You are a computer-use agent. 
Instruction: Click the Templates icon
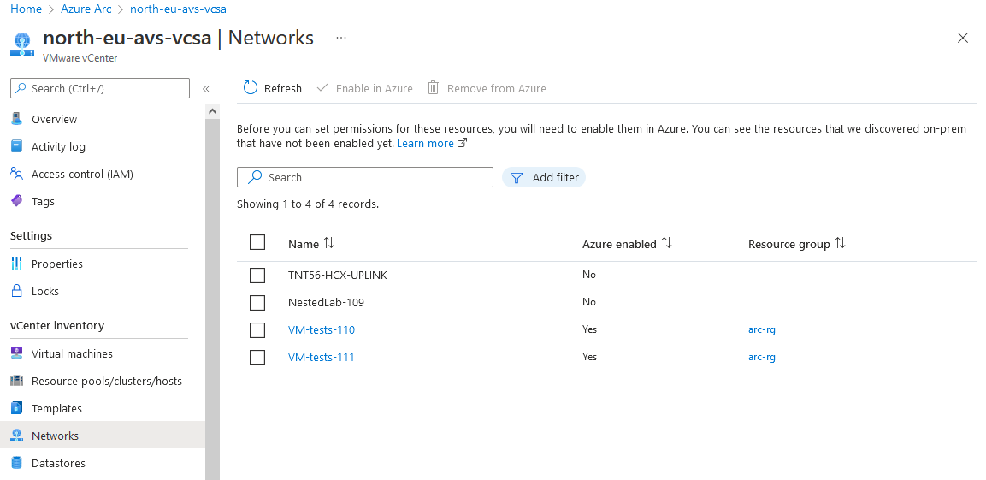point(17,408)
